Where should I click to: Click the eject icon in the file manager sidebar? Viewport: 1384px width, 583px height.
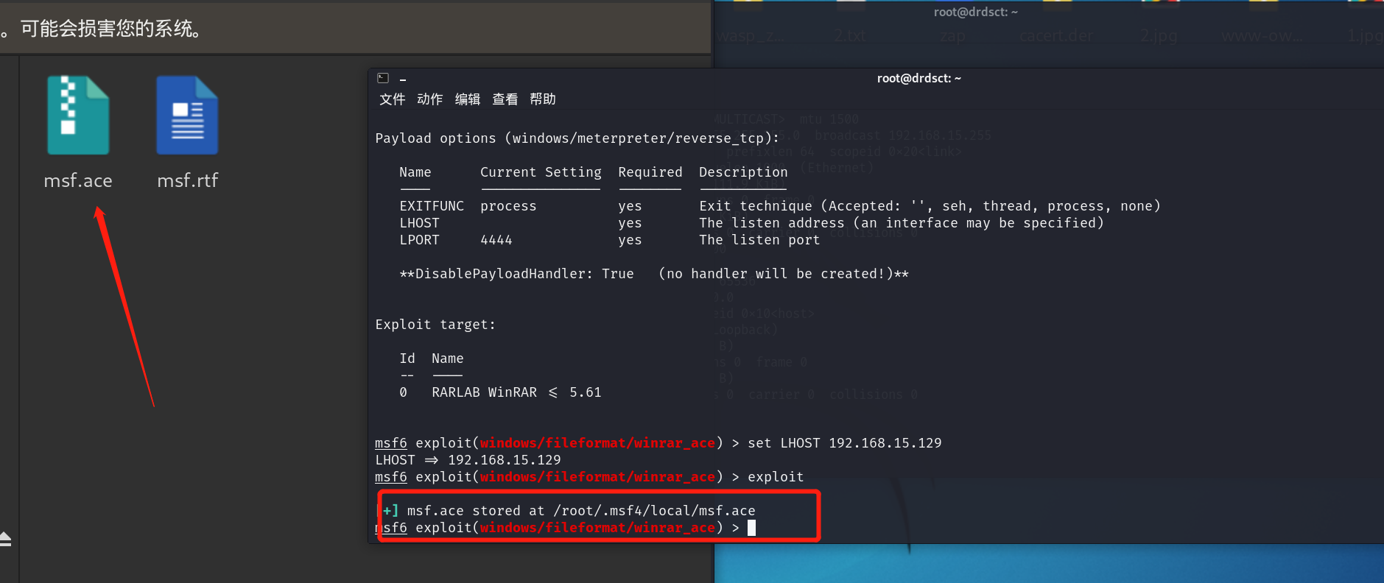tap(5, 539)
